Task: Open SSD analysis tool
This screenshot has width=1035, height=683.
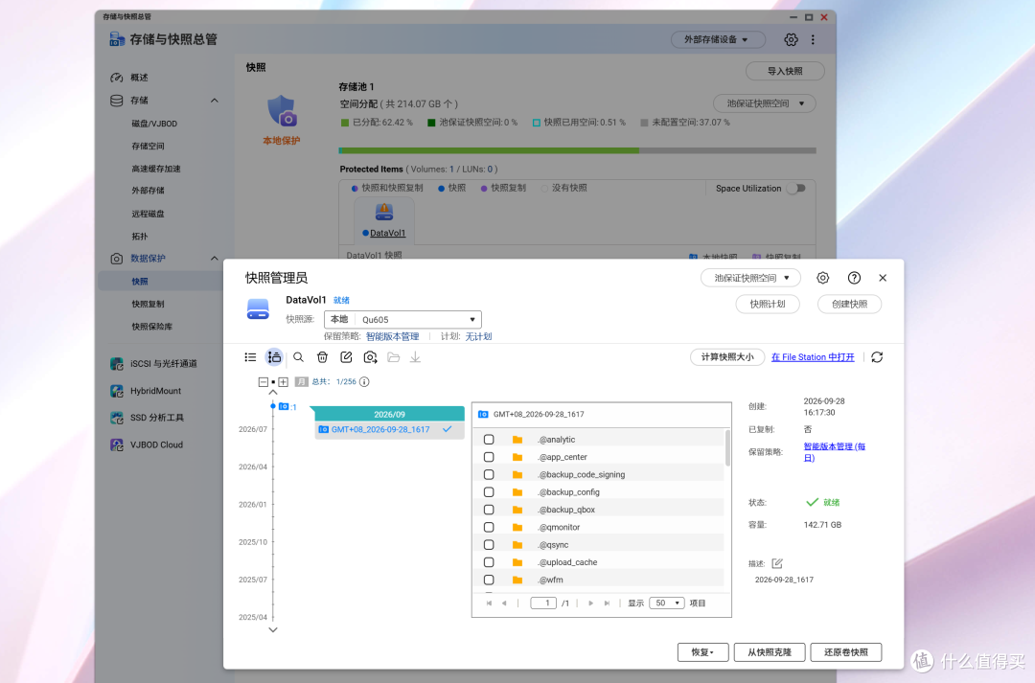Action: tap(148, 418)
